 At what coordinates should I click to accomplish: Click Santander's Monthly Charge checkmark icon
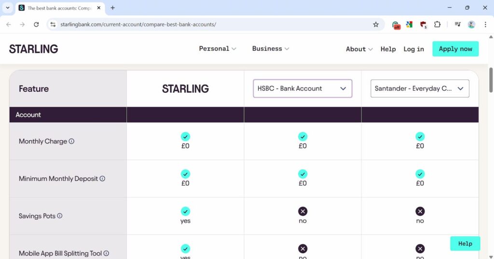[420, 137]
